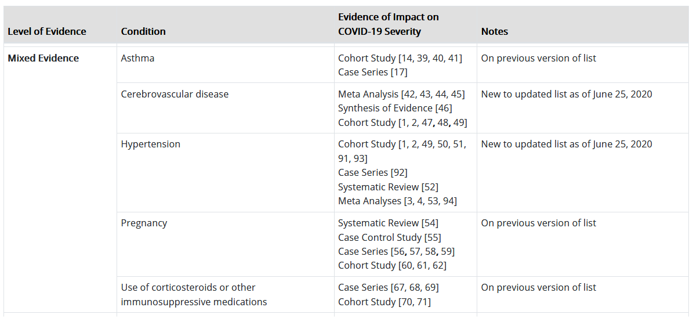
Task: Click the "Pregnancy" condition cell
Action: [144, 223]
